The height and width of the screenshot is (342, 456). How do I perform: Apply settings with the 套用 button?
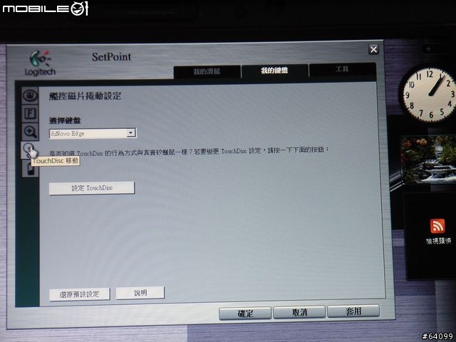pyautogui.click(x=353, y=311)
